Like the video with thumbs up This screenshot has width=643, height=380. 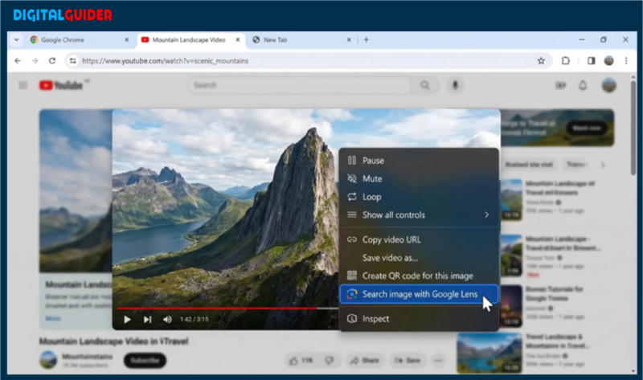click(301, 361)
